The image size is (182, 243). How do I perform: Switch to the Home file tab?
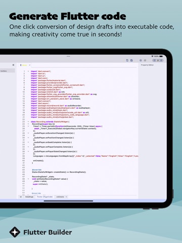(24, 65)
